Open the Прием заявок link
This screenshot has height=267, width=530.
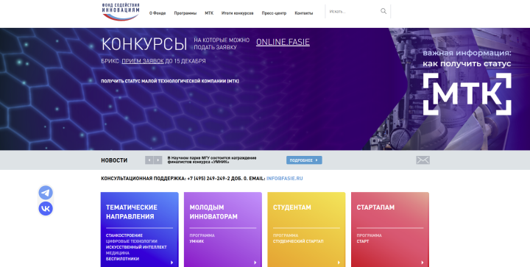point(143,61)
